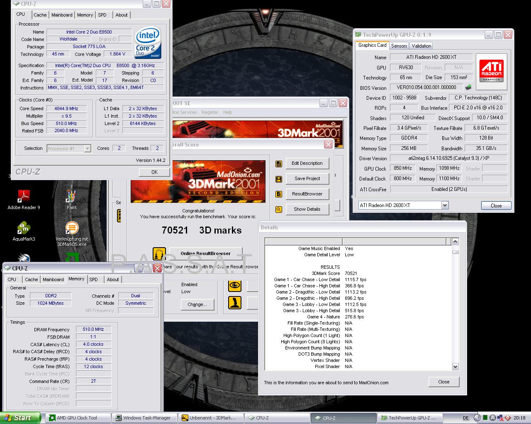This screenshot has height=424, width=531.
Task: Click the Game 4 - Nature 276.6 fps row
Action: [336, 317]
